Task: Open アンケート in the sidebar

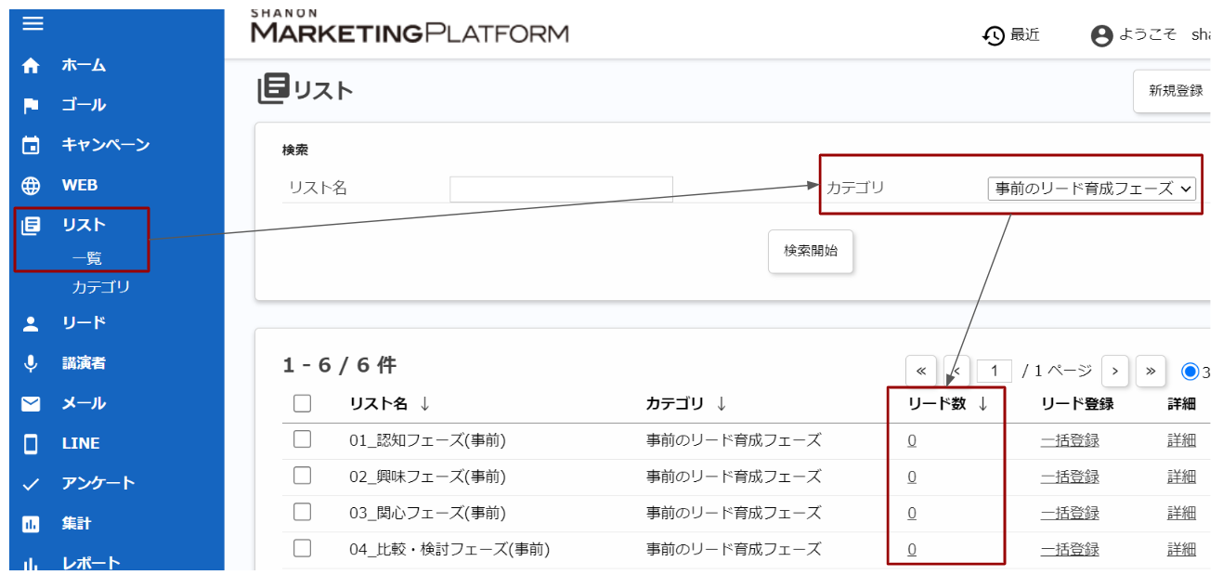Action: pos(98,483)
